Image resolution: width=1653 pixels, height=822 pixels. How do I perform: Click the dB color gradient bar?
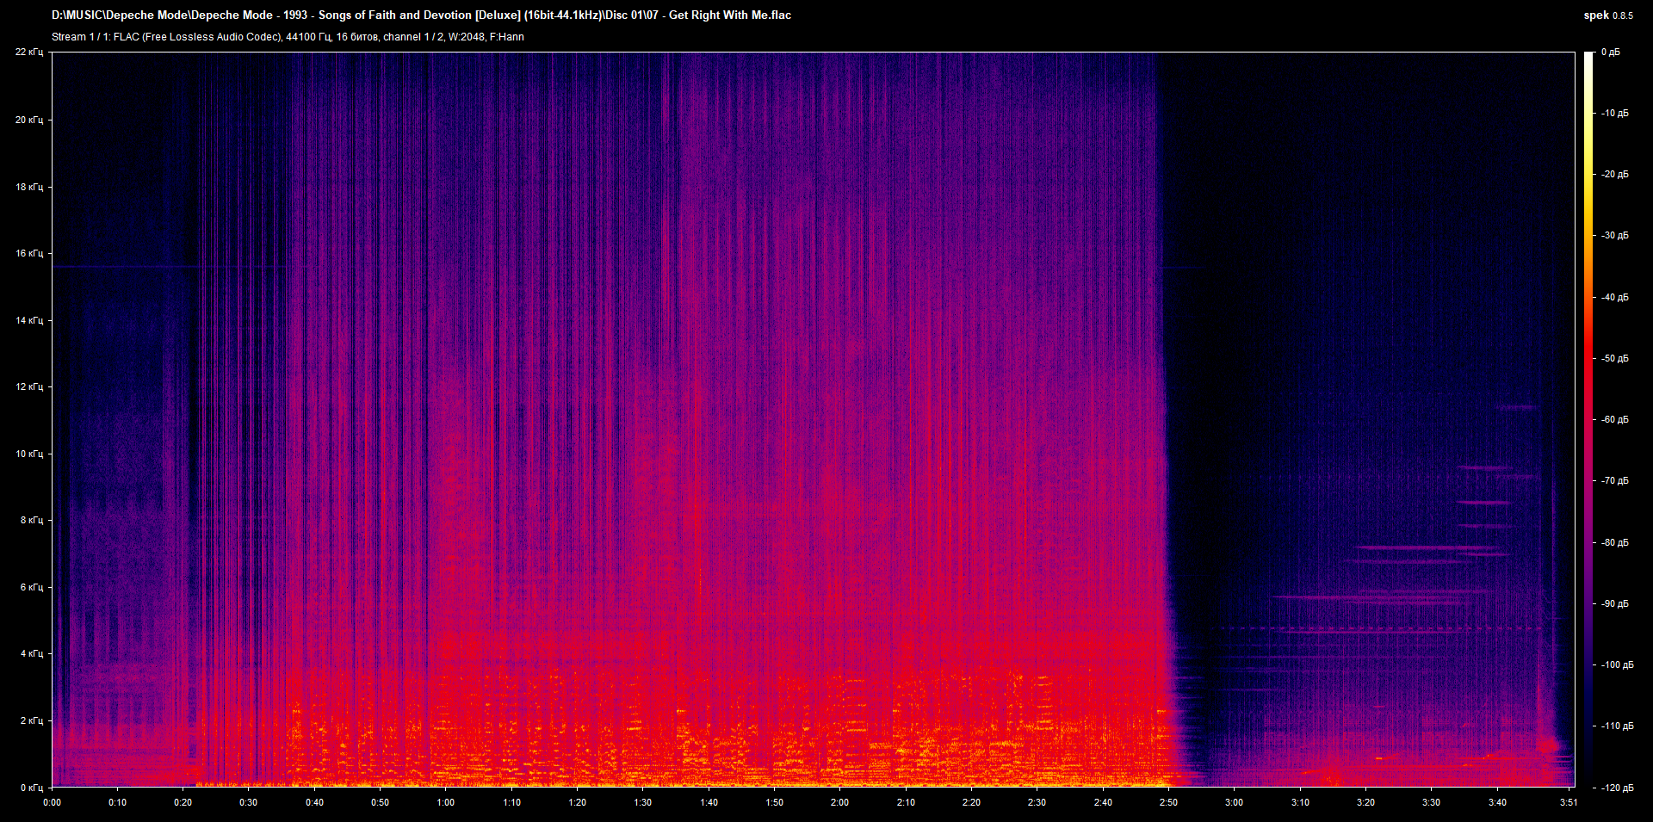pyautogui.click(x=1588, y=419)
